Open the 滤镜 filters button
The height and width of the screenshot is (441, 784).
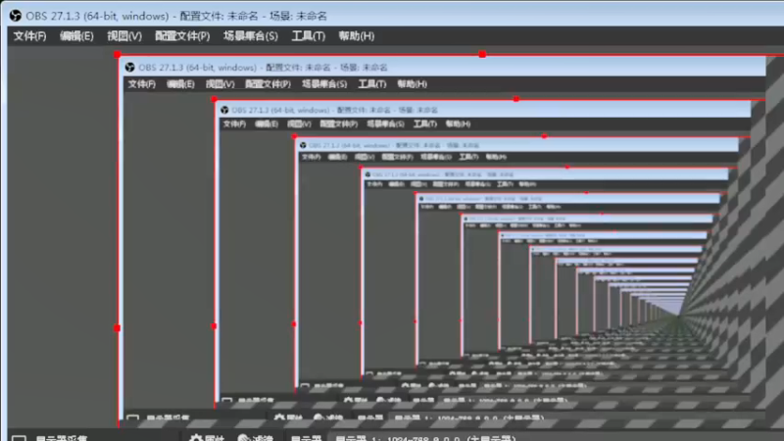pyautogui.click(x=256, y=437)
